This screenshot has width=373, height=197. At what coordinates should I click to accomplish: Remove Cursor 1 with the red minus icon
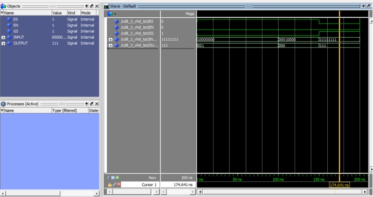[119, 185]
